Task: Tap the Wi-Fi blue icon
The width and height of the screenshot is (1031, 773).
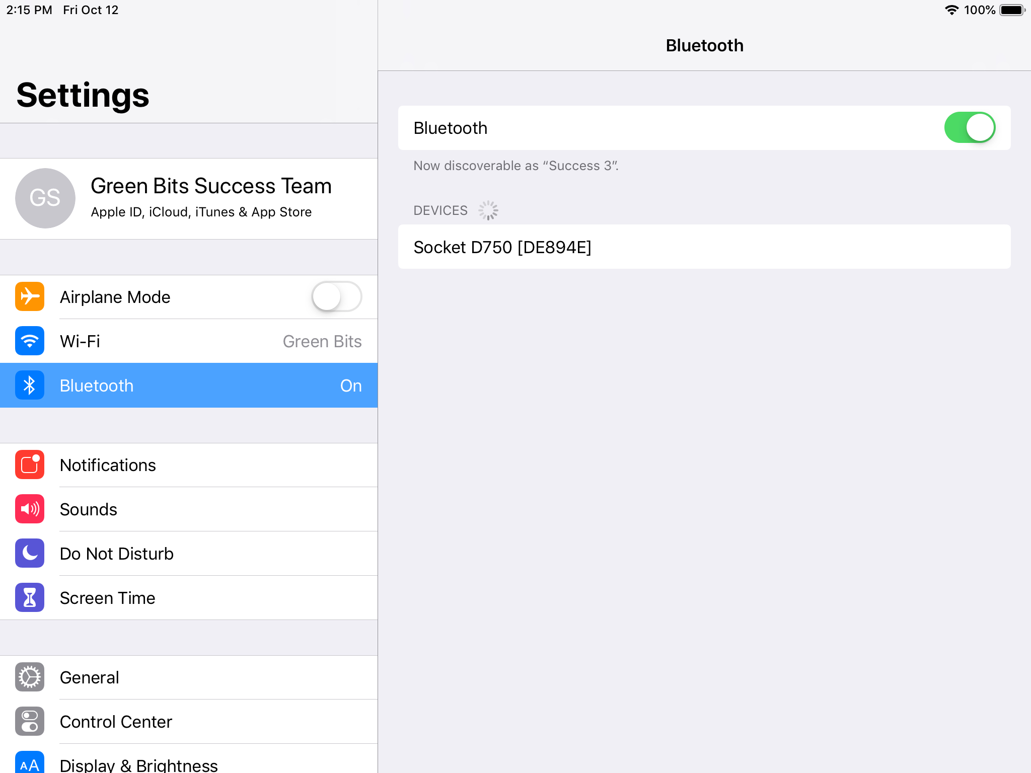Action: pyautogui.click(x=30, y=341)
